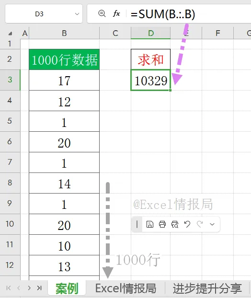Select all cells with corner triangle
This screenshot has height=298, width=251.
click(x=10, y=34)
